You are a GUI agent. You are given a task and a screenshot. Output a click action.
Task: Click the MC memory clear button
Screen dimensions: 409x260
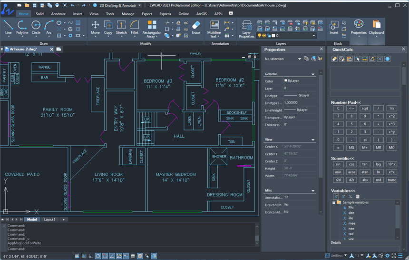click(391, 147)
